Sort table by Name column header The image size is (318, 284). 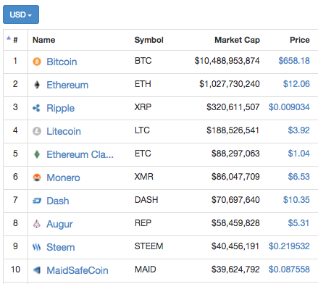click(x=44, y=40)
